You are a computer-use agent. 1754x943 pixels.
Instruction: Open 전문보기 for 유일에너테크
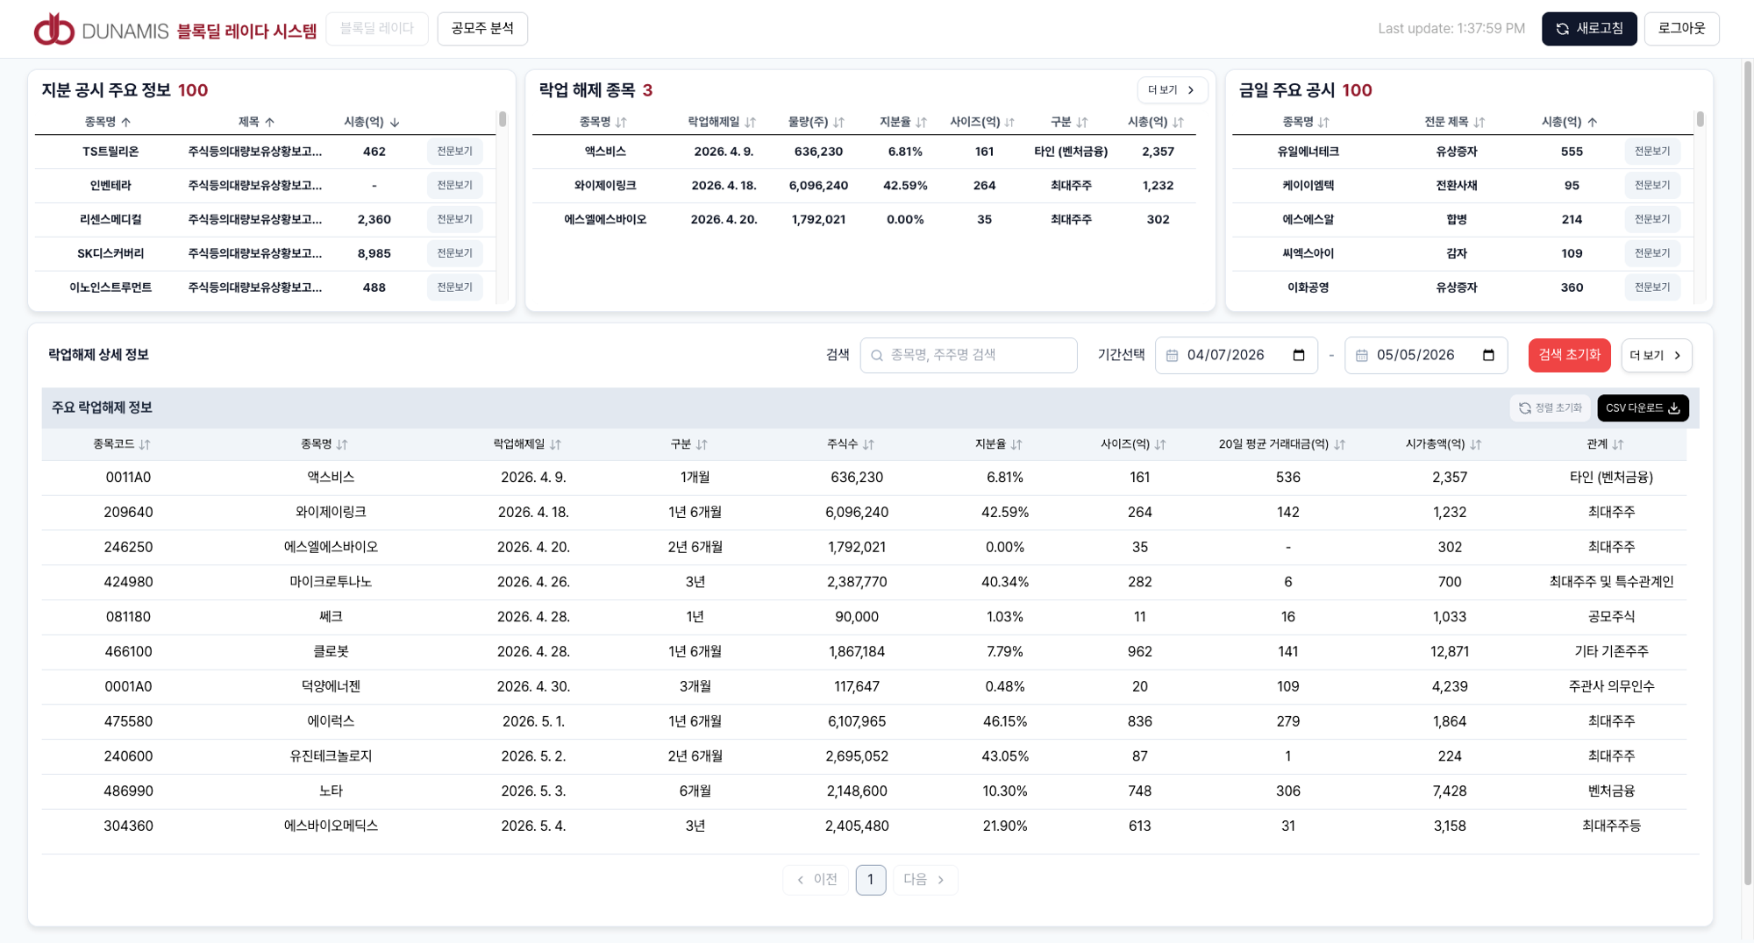tap(1652, 152)
